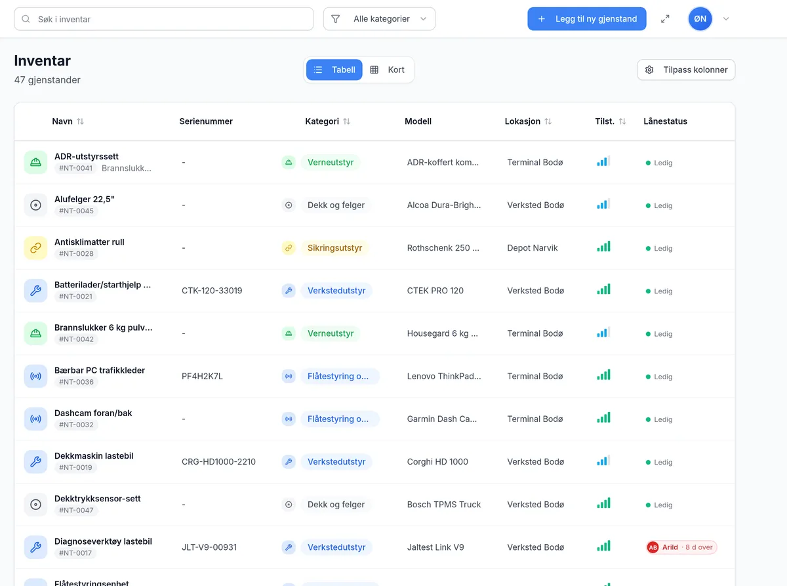Click the Sikringsutstyr category tag
787x586 pixels.
[x=334, y=248]
